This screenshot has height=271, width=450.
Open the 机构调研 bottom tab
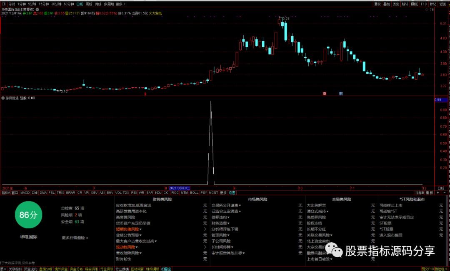(x=152, y=269)
